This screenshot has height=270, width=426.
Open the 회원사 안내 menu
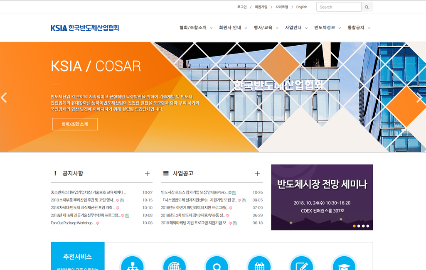point(230,28)
